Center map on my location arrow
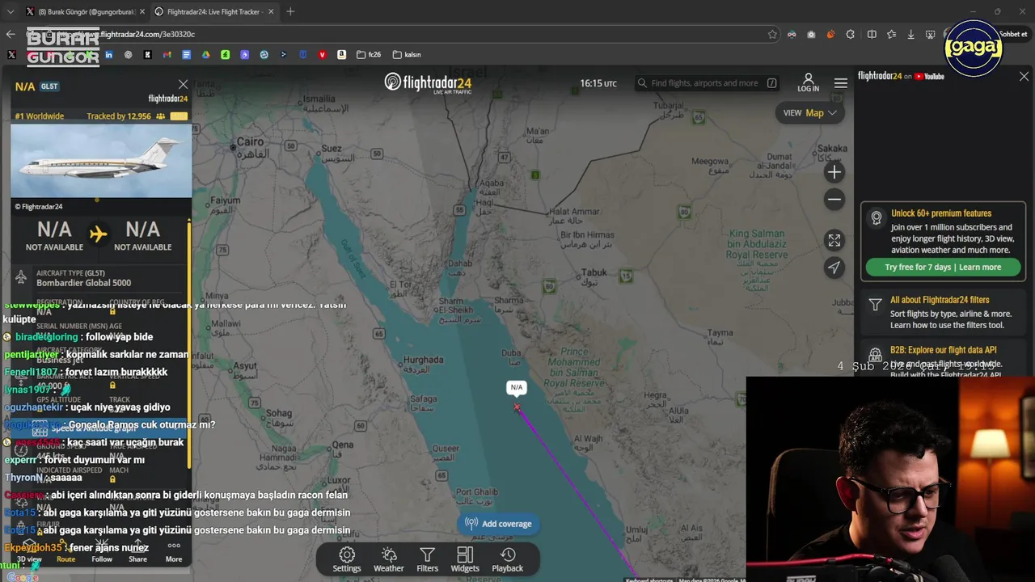 tap(834, 268)
